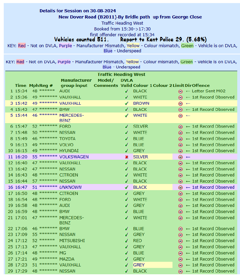Click the speed limit icon in row 1 (15:34 AUDI)
Screen dimensions: 240x277
point(180,92)
